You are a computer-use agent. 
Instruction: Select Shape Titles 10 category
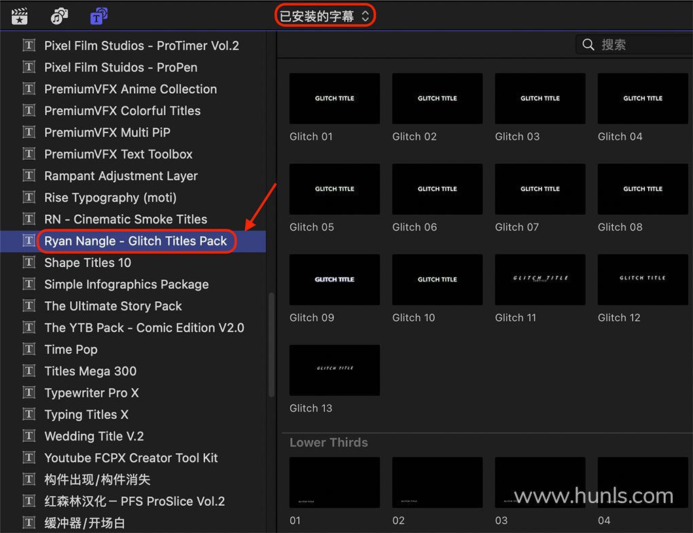(x=88, y=262)
